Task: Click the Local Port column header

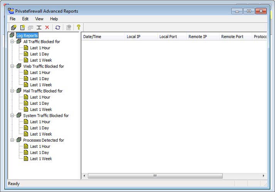Action: click(x=172, y=36)
